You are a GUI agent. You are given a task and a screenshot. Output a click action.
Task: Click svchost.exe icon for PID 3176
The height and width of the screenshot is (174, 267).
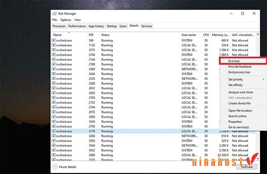pos(54,131)
